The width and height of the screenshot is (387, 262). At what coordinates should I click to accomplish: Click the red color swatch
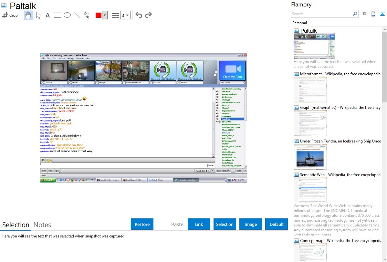[99, 15]
